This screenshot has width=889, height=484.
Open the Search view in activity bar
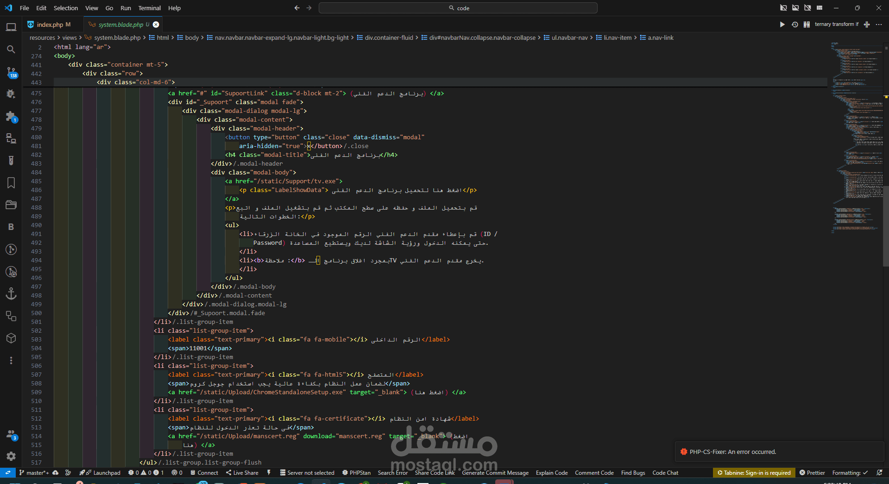pos(11,49)
